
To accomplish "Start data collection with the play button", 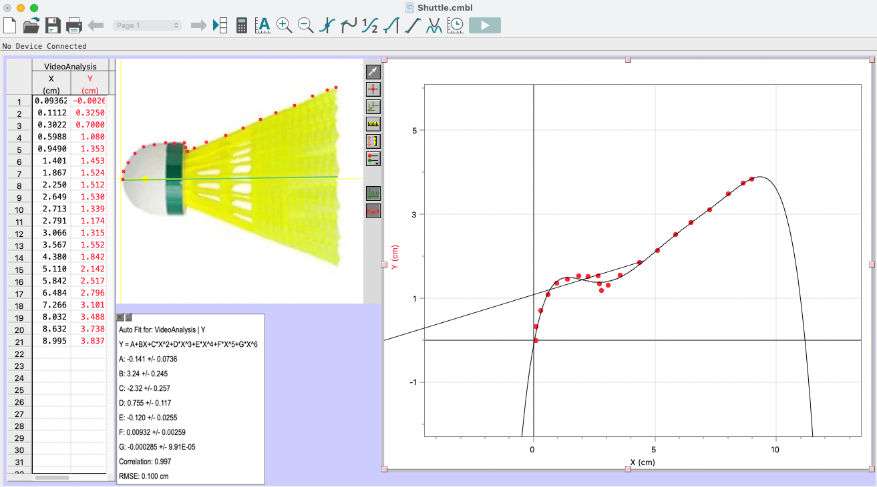I will (485, 25).
